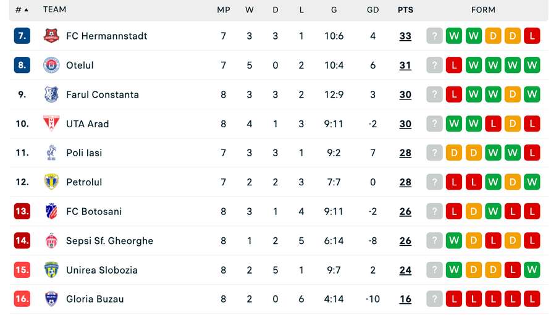Click the MP column header

224,10
